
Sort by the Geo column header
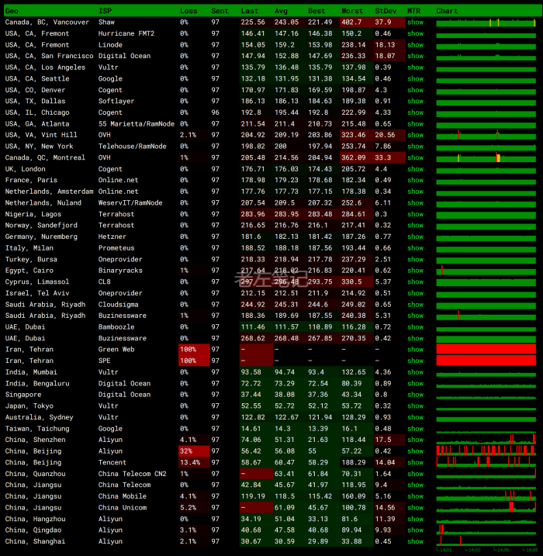click(x=12, y=11)
